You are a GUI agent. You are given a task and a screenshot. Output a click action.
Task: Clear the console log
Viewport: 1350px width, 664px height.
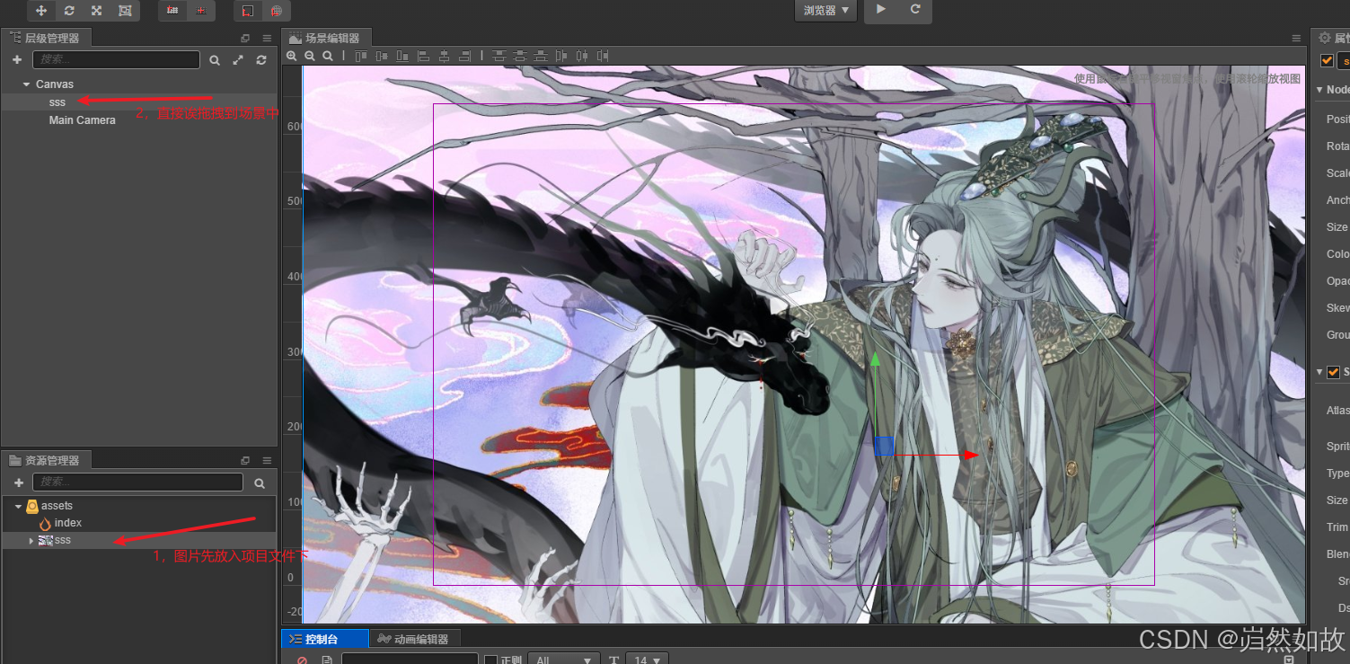tap(302, 660)
